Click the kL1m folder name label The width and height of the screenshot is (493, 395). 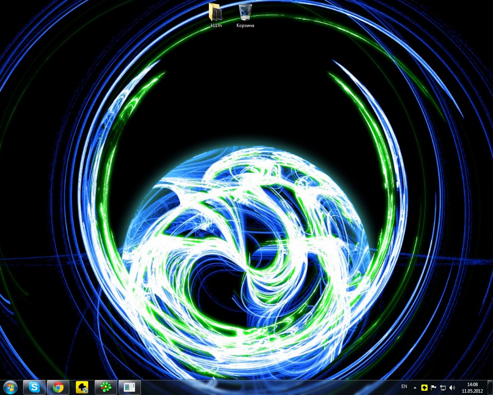click(x=216, y=25)
